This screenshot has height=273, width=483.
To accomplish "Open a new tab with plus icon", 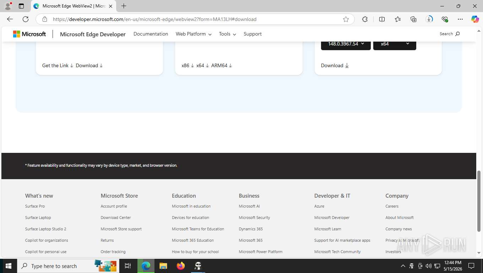I will pos(124,6).
